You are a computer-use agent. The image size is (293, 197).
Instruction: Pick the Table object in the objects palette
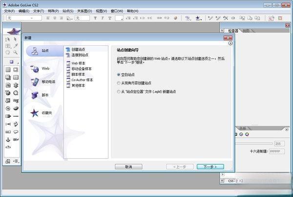pyautogui.click(x=8, y=70)
